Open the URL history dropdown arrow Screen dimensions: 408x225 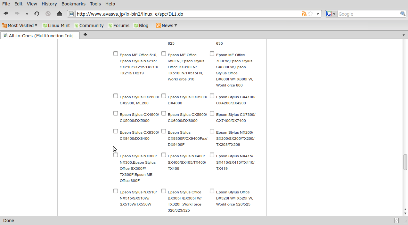point(318,14)
